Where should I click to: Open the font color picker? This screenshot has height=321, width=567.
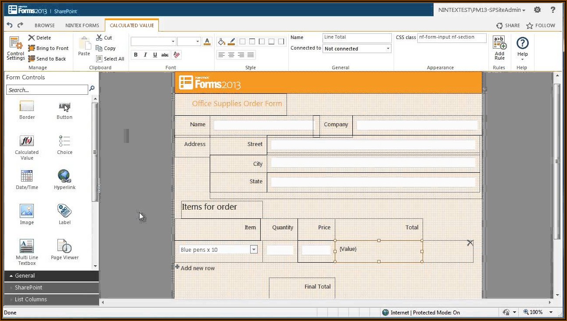click(208, 42)
